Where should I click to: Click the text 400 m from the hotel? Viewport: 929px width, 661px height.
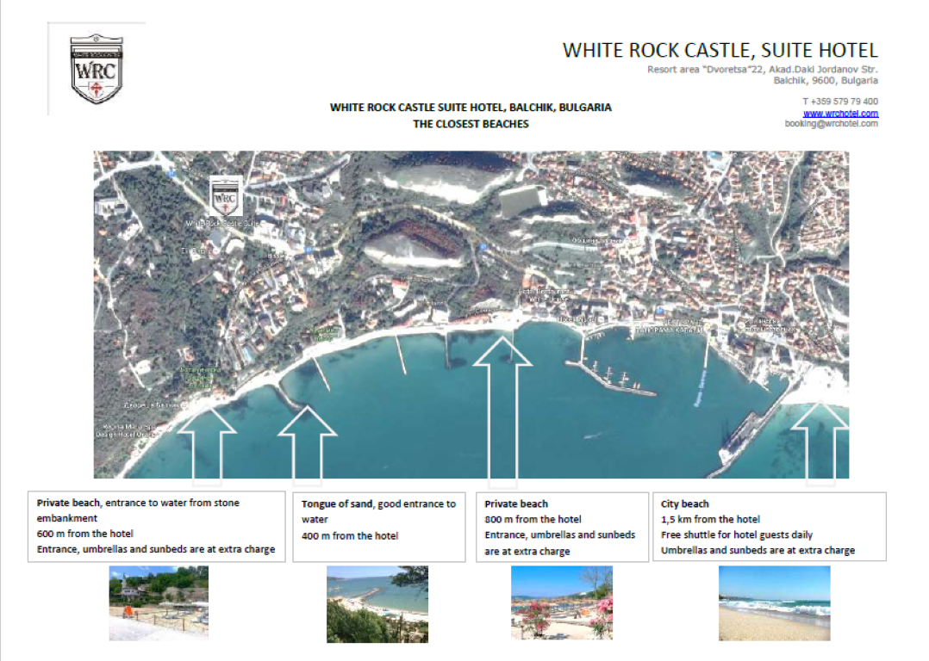click(350, 536)
